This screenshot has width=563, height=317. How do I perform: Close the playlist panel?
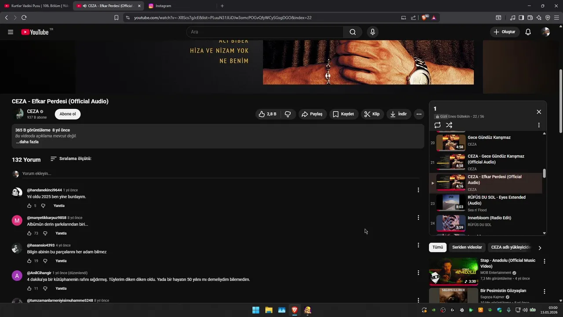click(x=539, y=112)
